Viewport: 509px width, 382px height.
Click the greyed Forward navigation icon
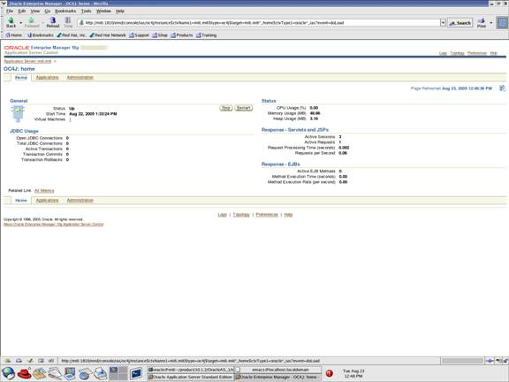coord(31,20)
